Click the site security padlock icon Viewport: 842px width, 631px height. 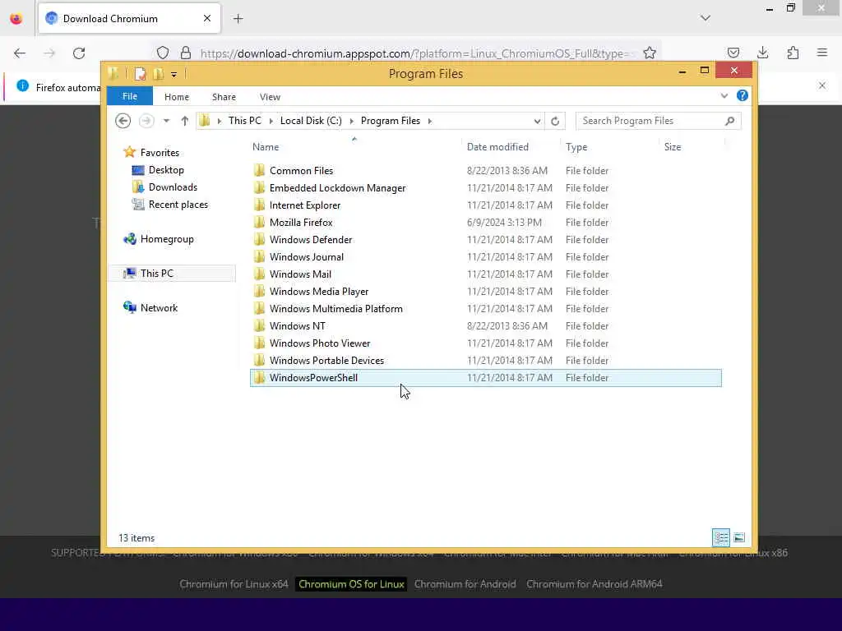[186, 53]
